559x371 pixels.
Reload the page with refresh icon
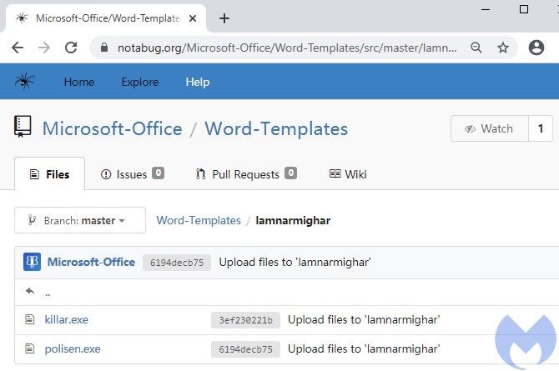tap(71, 48)
